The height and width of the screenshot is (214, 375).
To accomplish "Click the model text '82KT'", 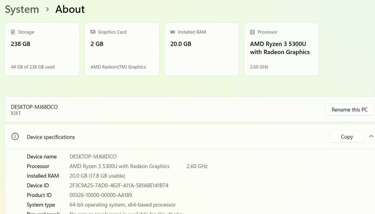I will click(x=16, y=113).
